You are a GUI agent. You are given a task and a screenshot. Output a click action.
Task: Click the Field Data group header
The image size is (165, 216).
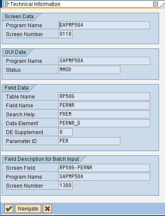[17, 88]
